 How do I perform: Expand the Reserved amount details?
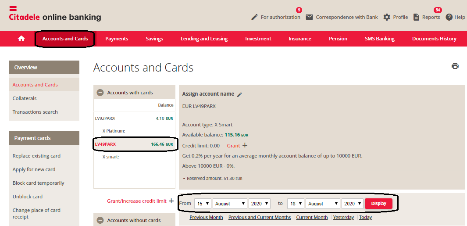pos(184,179)
